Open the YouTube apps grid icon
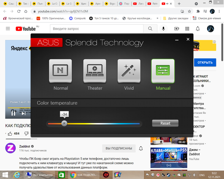This screenshot has width=224, height=179. (187, 29)
